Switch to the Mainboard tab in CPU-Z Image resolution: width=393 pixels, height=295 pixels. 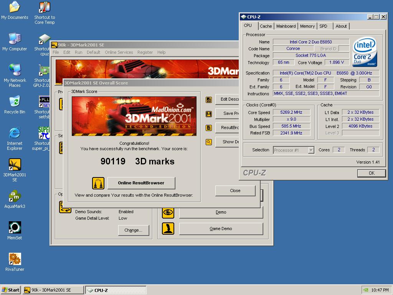coord(286,26)
